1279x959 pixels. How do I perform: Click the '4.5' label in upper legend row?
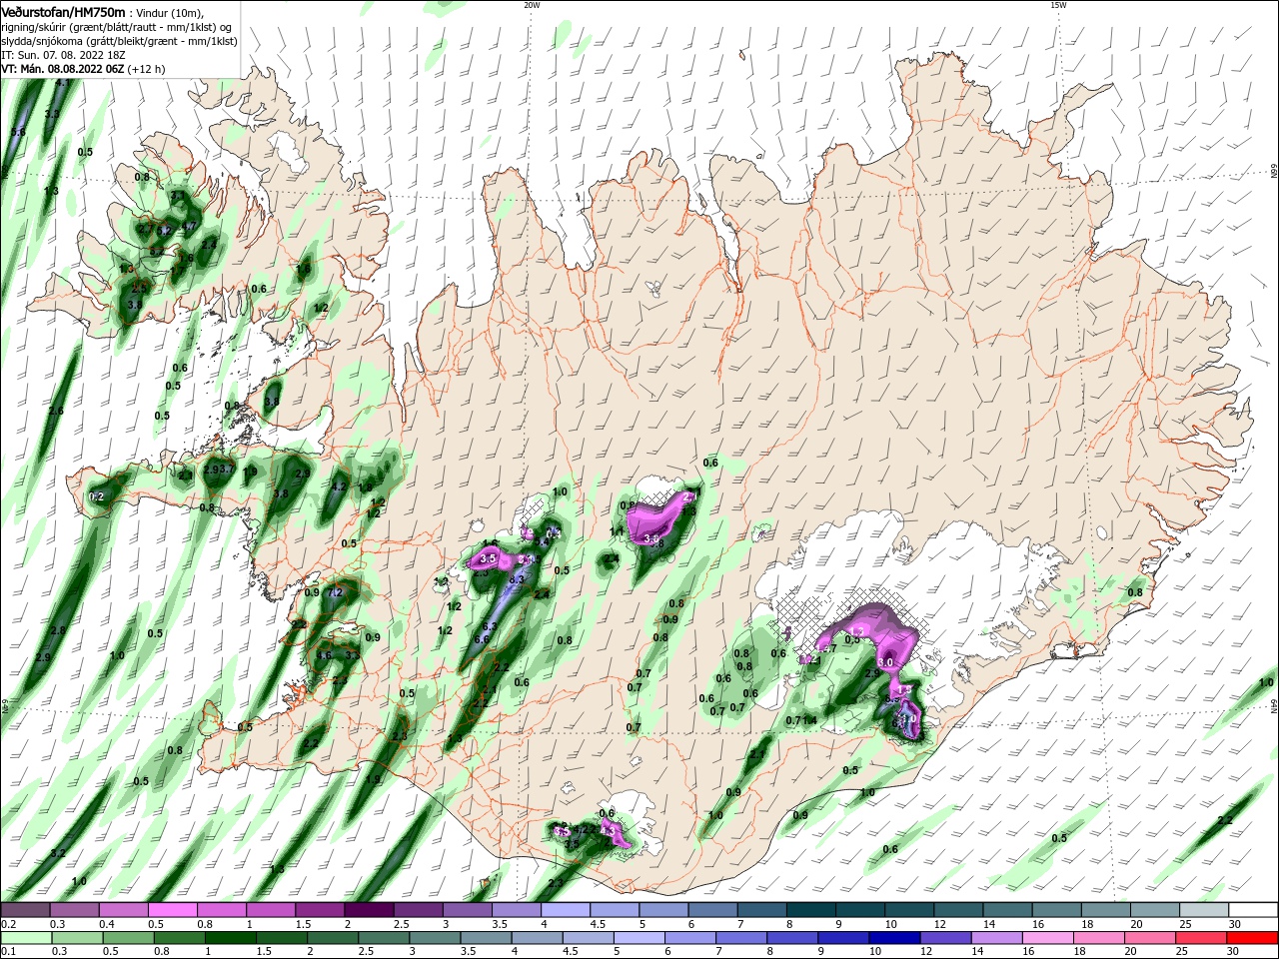point(598,924)
